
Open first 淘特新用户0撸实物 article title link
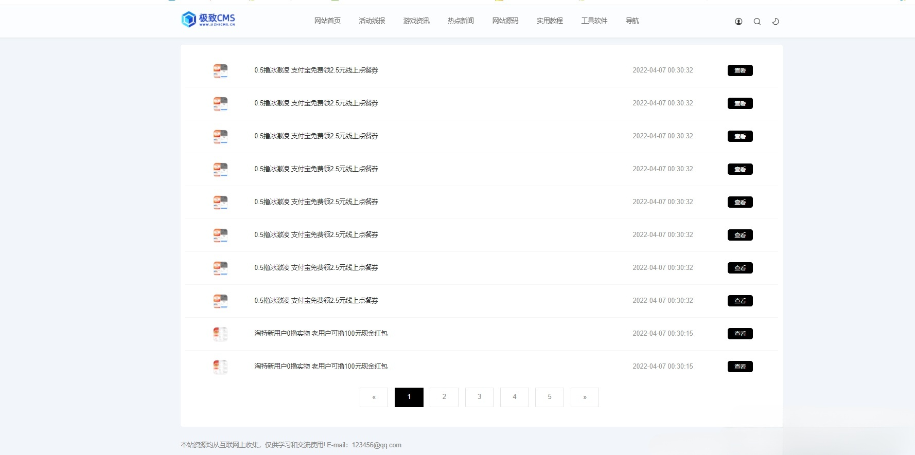tap(321, 334)
